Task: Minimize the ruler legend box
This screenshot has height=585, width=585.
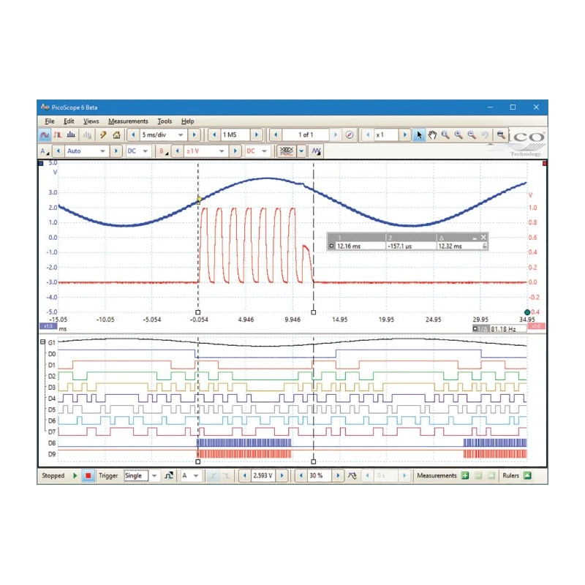Action: pos(475,238)
